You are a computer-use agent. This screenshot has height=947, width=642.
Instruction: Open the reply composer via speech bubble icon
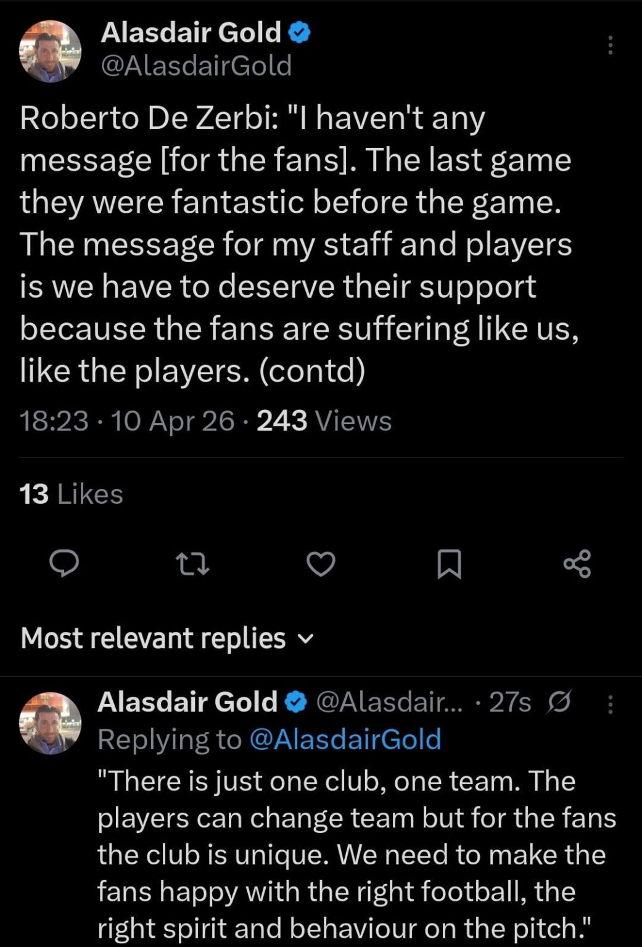click(64, 564)
